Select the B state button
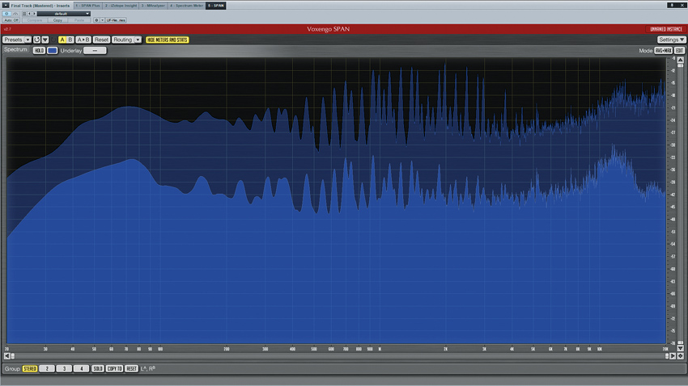The width and height of the screenshot is (688, 386). click(70, 40)
